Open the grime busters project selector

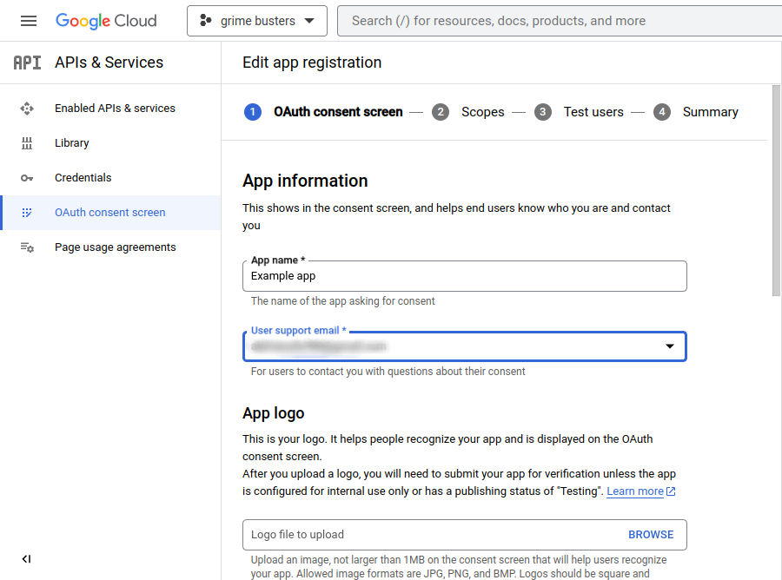257,21
